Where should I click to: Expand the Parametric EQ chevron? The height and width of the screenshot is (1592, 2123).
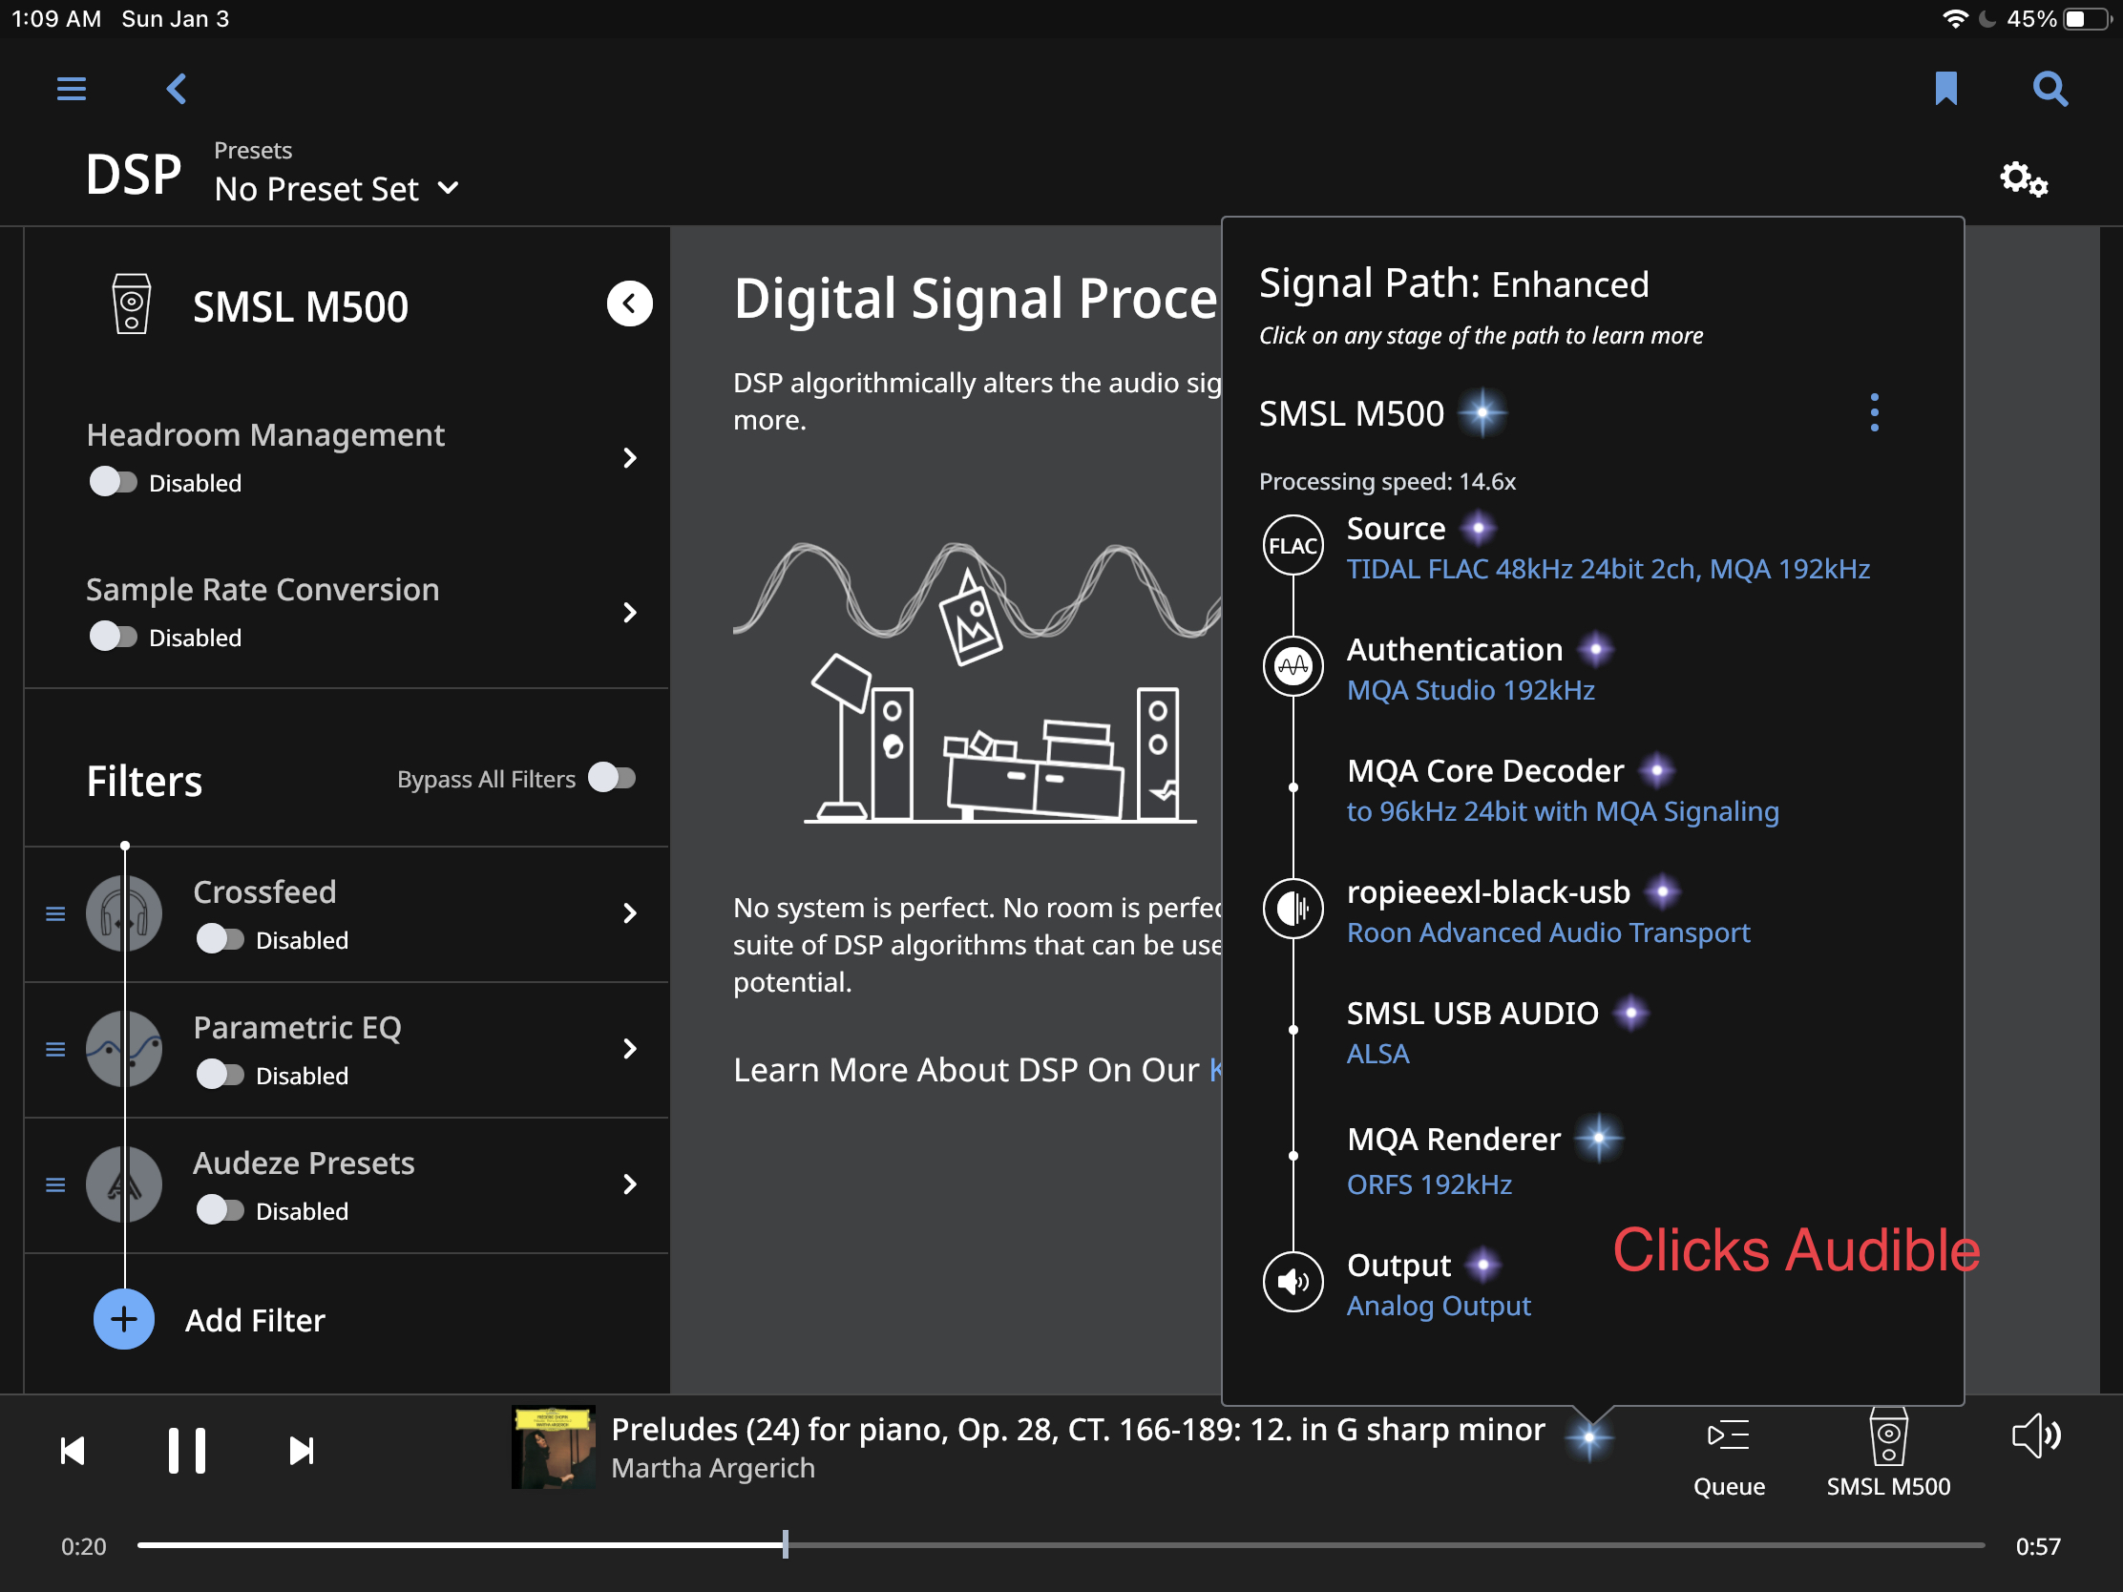(x=630, y=1048)
